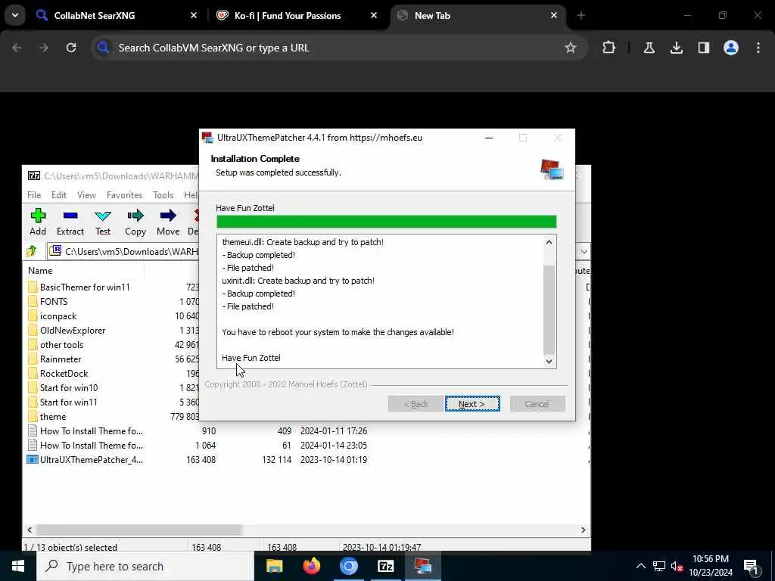The image size is (775, 581).
Task: Switch to the CollabNet SearXNG tab
Action: (x=94, y=15)
